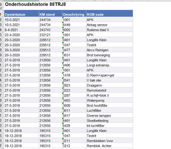This screenshot has height=149, width=171.
Task: Select the cell with date 22-4-2020
Action: pos(21,35)
